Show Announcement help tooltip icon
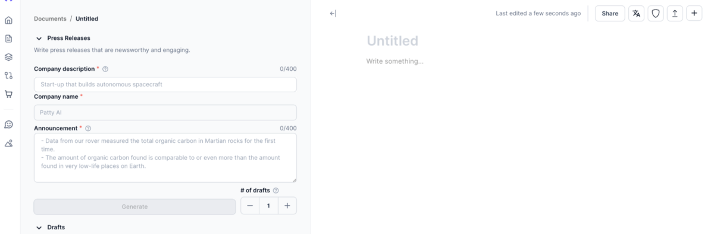The width and height of the screenshot is (714, 234). (88, 129)
